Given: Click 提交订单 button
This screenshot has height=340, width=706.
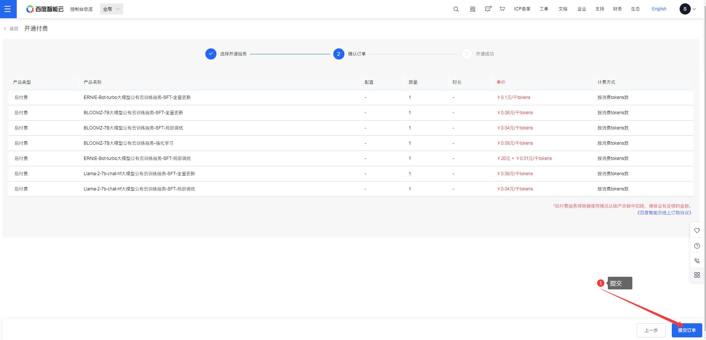Looking at the screenshot, I should point(687,330).
